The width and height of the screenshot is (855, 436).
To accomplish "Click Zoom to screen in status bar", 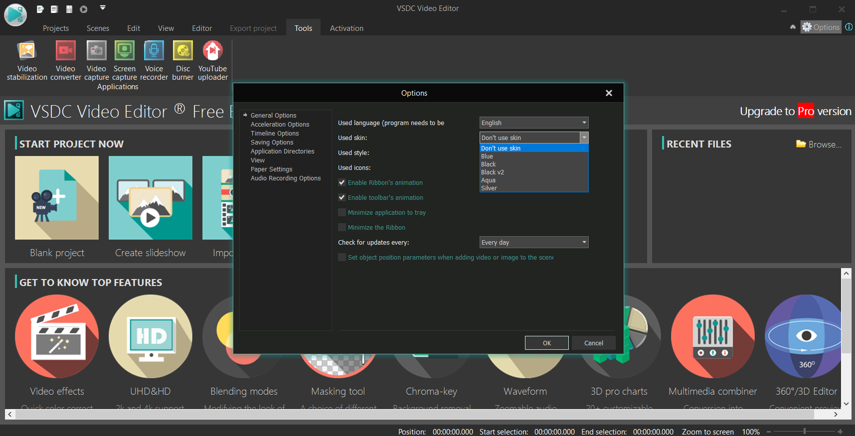I will tap(707, 432).
